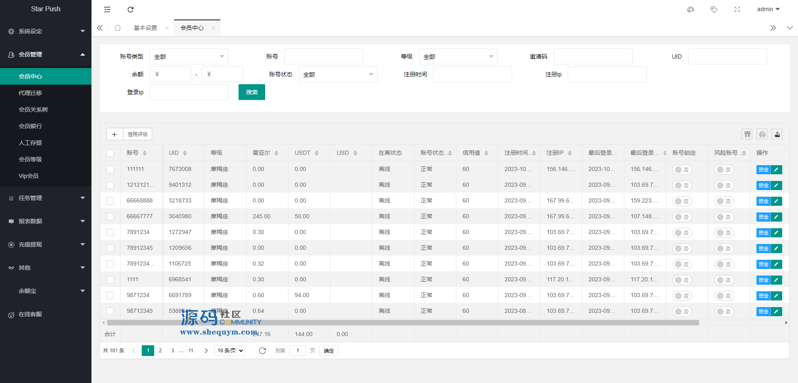
Task: Open the 账号类型 dropdown
Action: (189, 56)
